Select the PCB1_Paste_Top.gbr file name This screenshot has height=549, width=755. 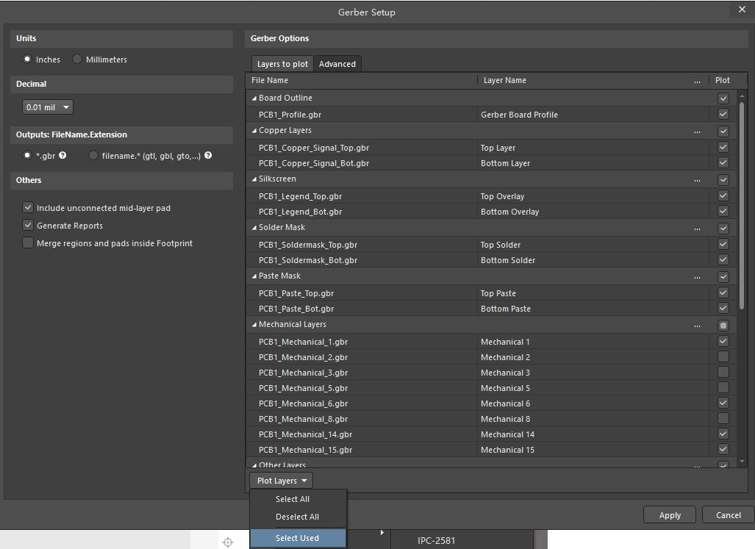(x=296, y=293)
